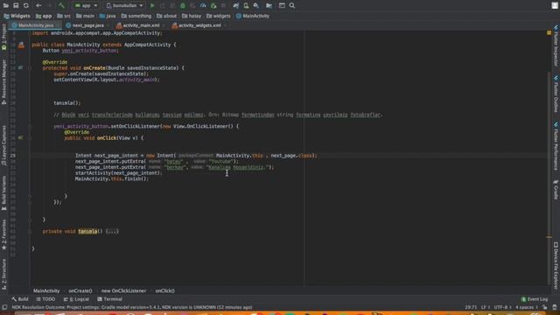Click the yellow warning indicator above scrollbar
This screenshot has width=560, height=315.
point(549,33)
